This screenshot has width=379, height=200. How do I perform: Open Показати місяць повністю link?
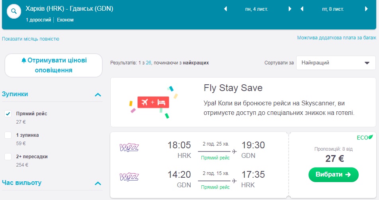[x=31, y=39]
